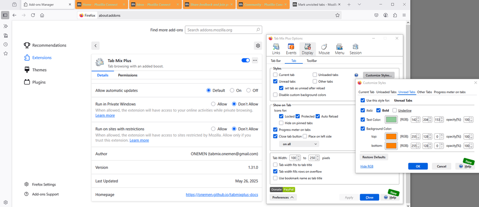This screenshot has width=479, height=207.
Task: Select Allow for Run in Private Windows
Action: point(213,104)
